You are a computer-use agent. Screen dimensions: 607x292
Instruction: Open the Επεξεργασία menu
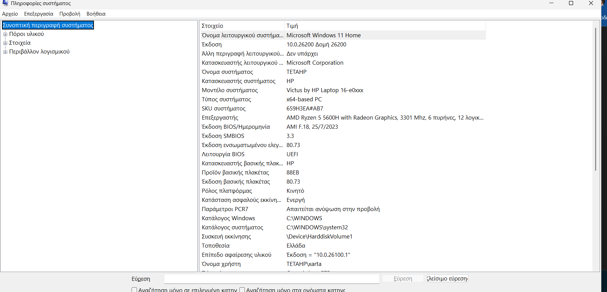39,14
